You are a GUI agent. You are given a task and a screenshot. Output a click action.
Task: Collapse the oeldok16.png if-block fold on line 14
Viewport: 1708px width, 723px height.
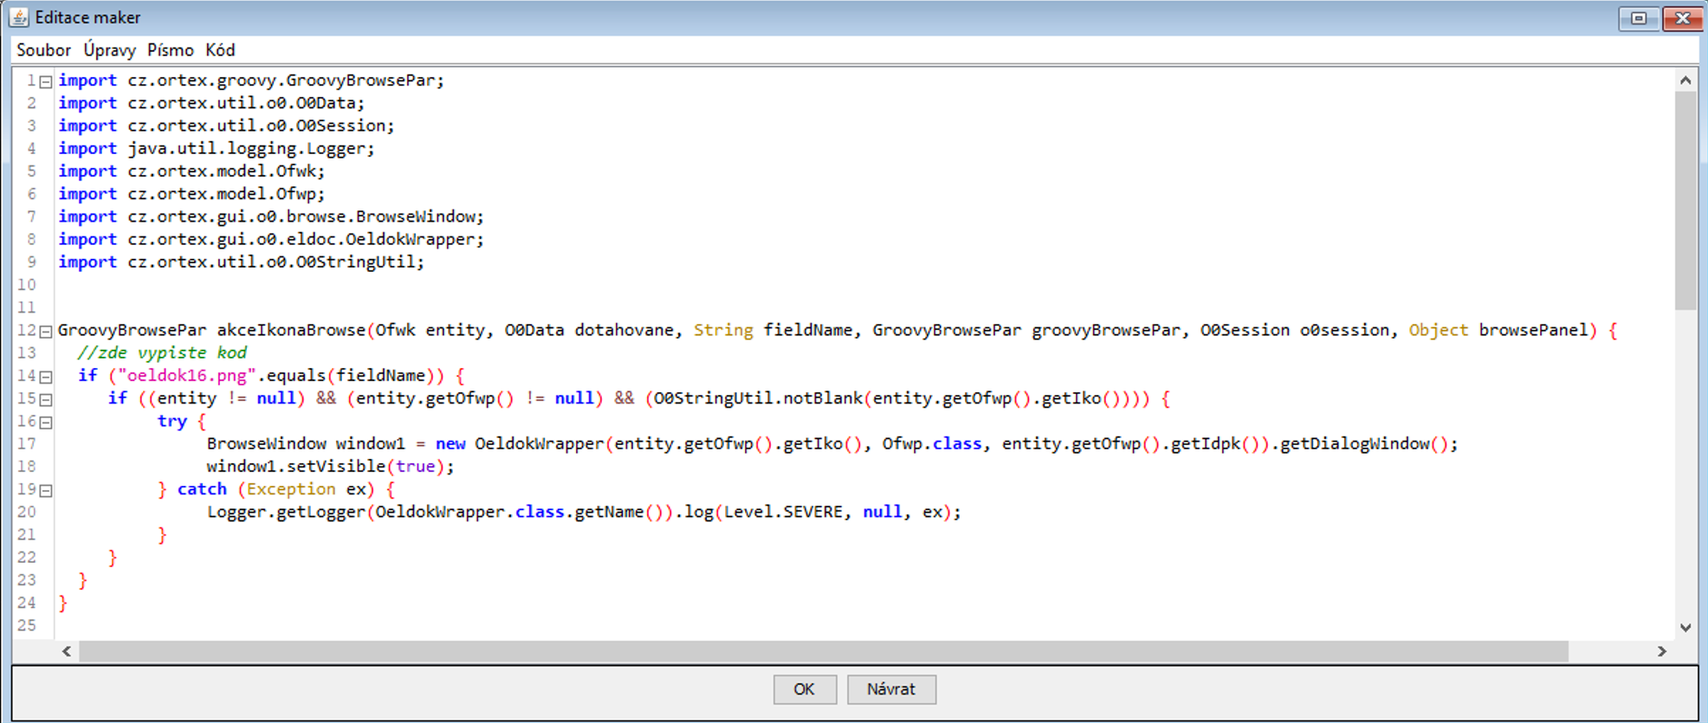pyautogui.click(x=46, y=377)
